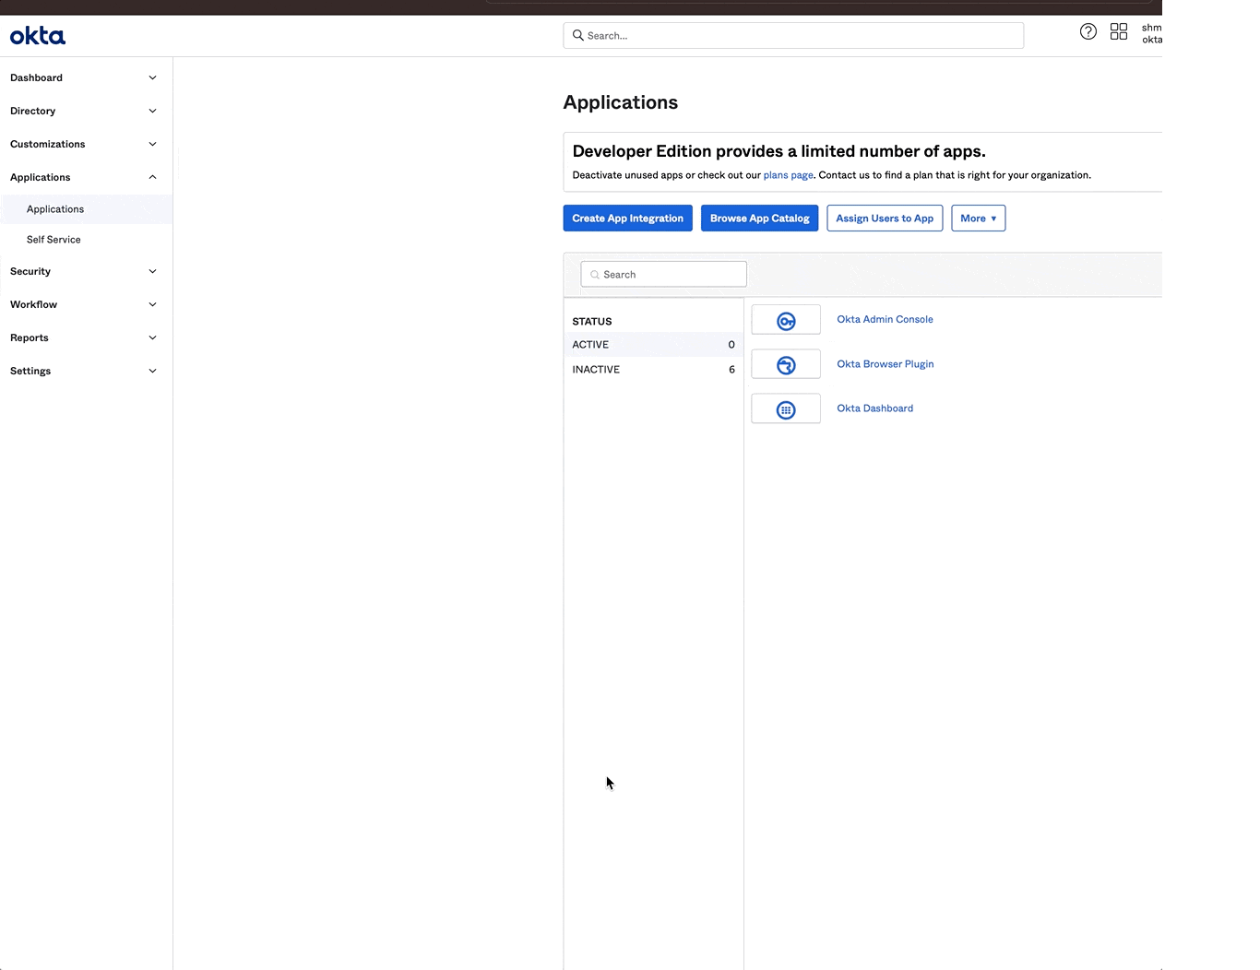Click the magnifier icon in applications search
This screenshot has width=1260, height=970.
(x=595, y=275)
